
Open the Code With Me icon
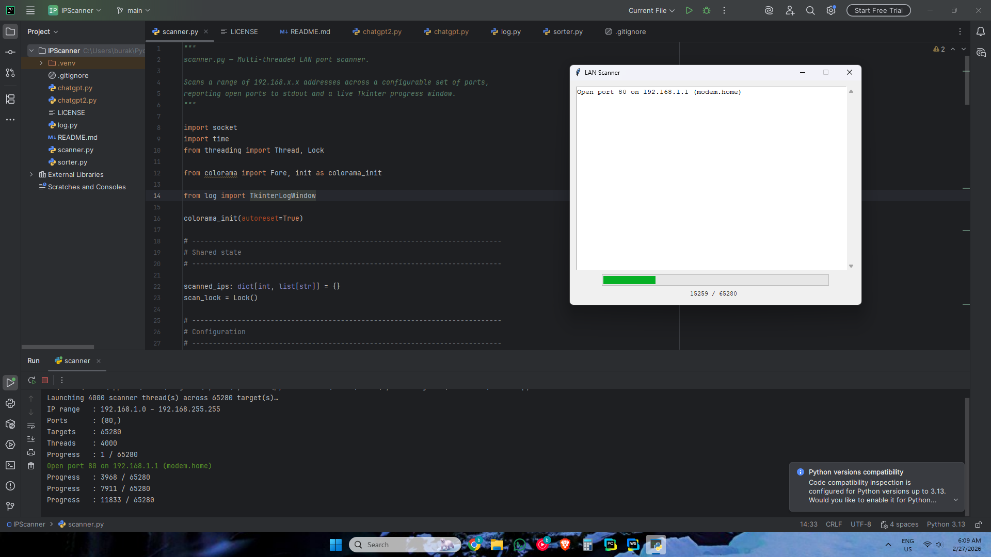[790, 10]
